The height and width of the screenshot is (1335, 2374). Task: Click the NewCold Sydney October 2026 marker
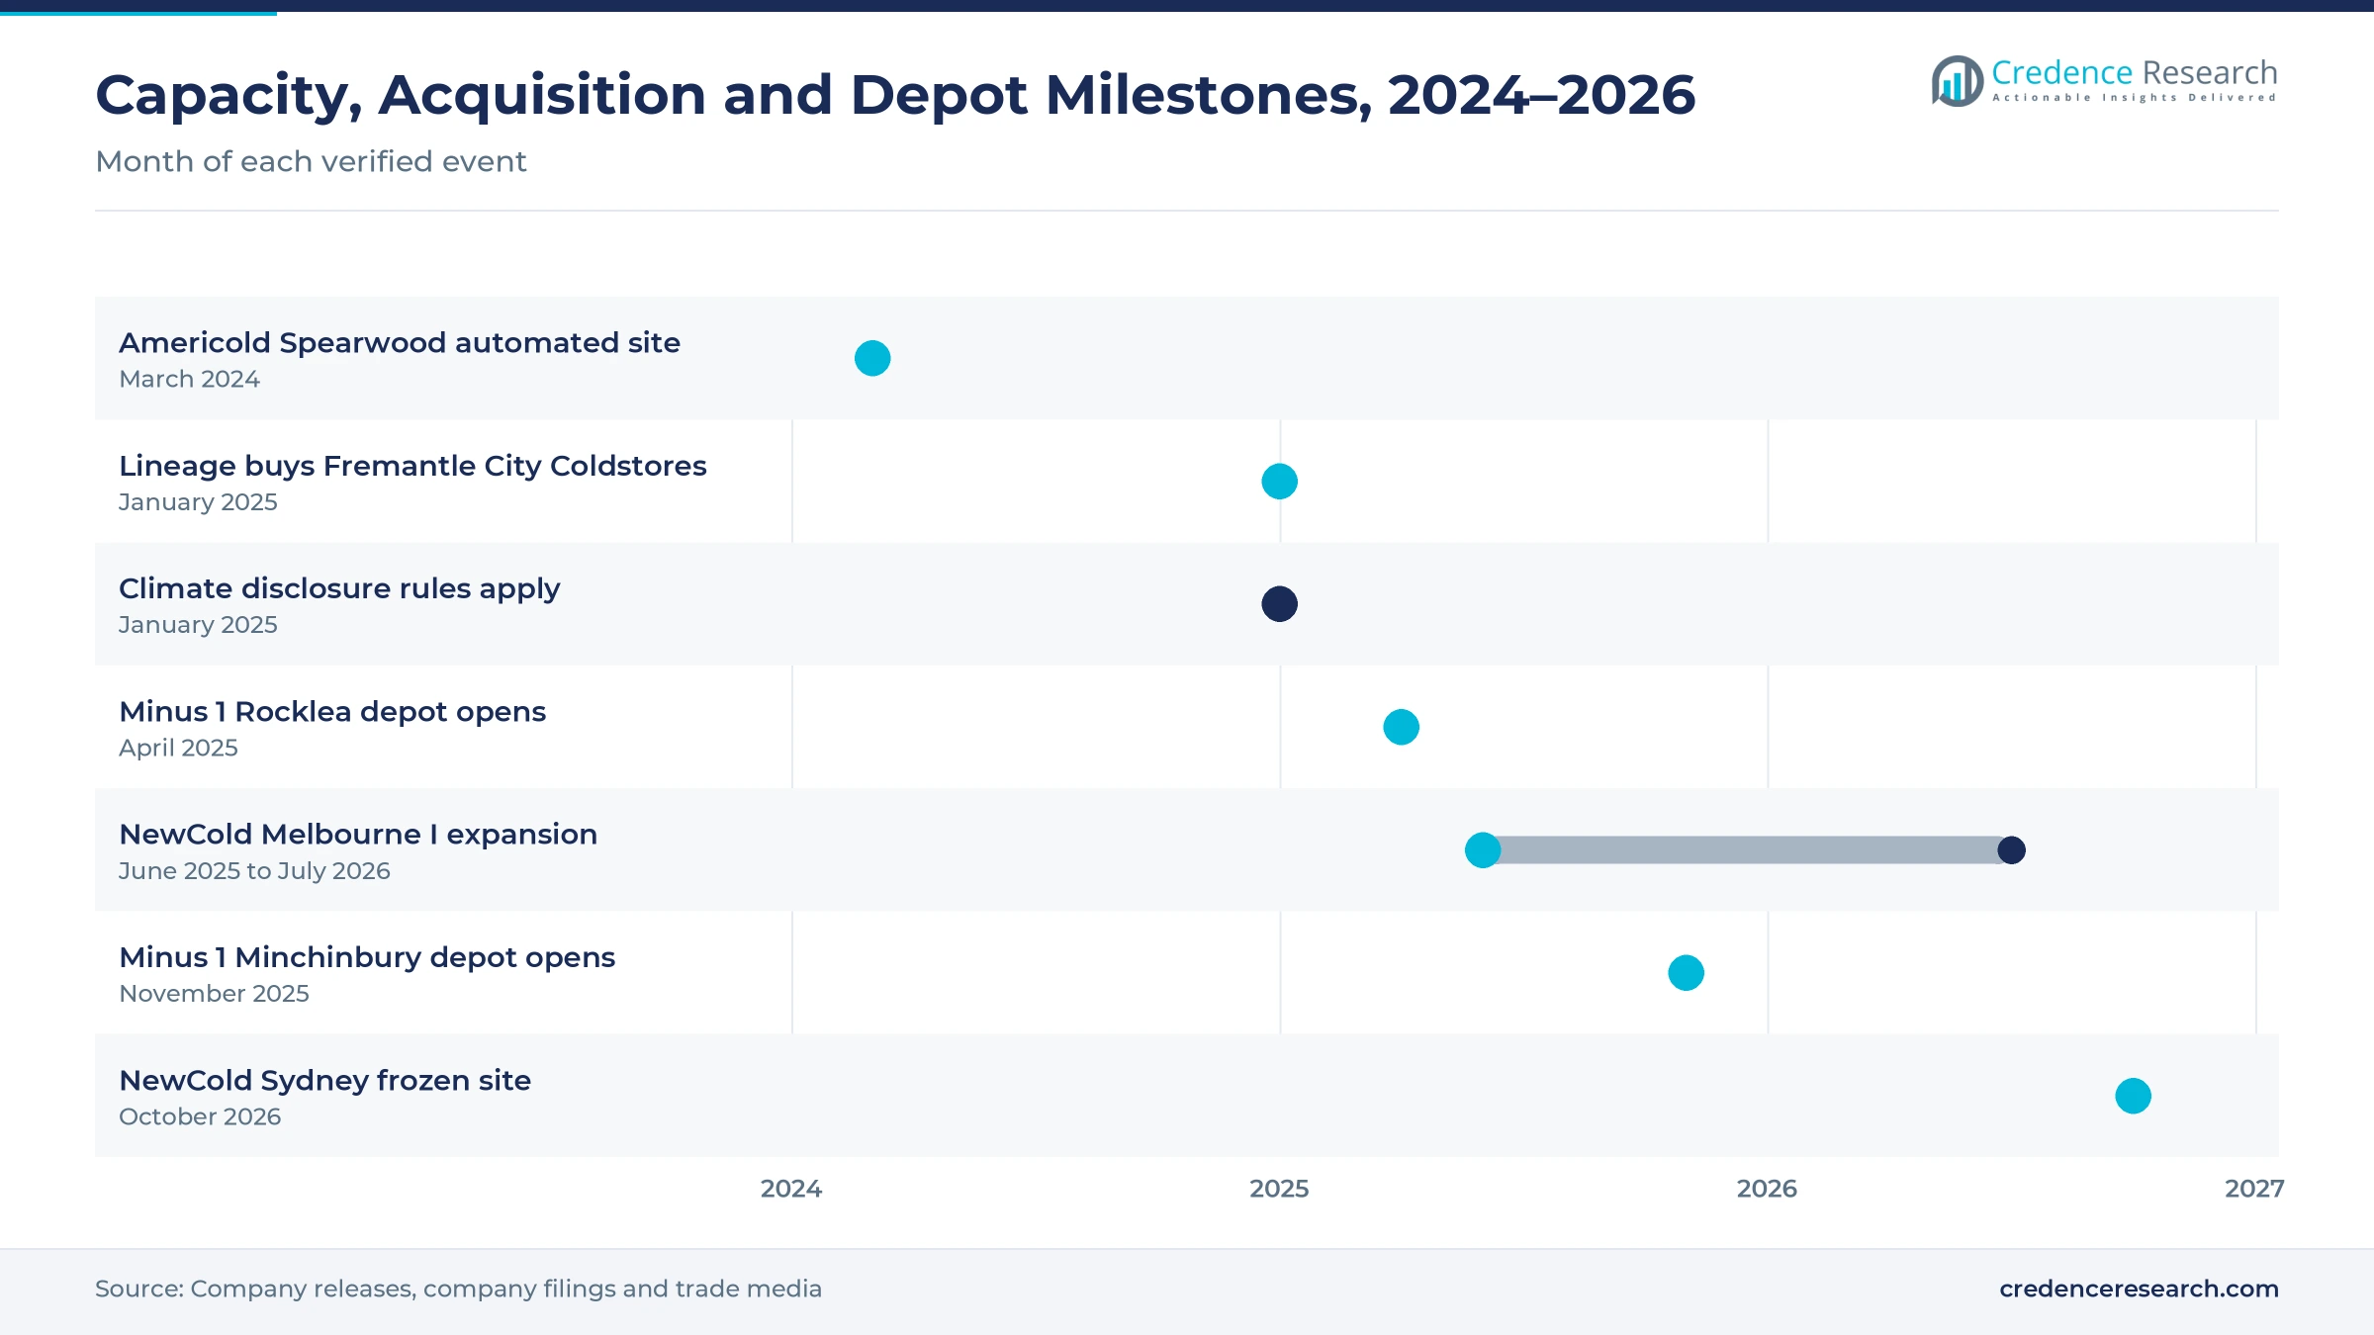(2133, 1096)
